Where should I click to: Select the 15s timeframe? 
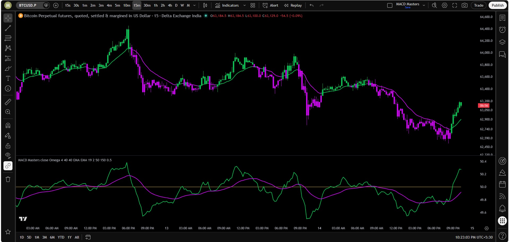pos(68,5)
